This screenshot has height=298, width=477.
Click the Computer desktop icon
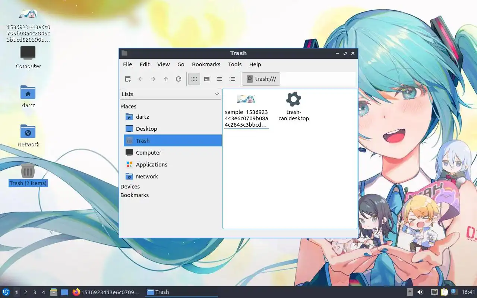tap(28, 58)
